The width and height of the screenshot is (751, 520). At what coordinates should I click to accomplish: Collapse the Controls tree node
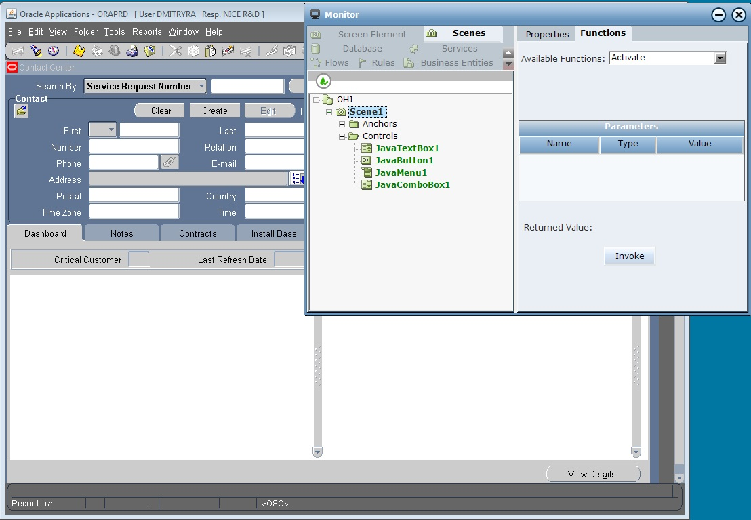click(x=342, y=136)
